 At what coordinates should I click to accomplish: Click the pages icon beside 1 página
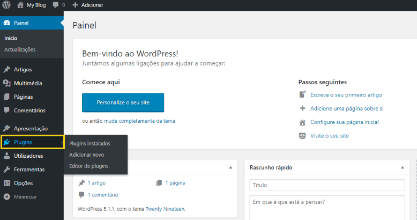159,183
